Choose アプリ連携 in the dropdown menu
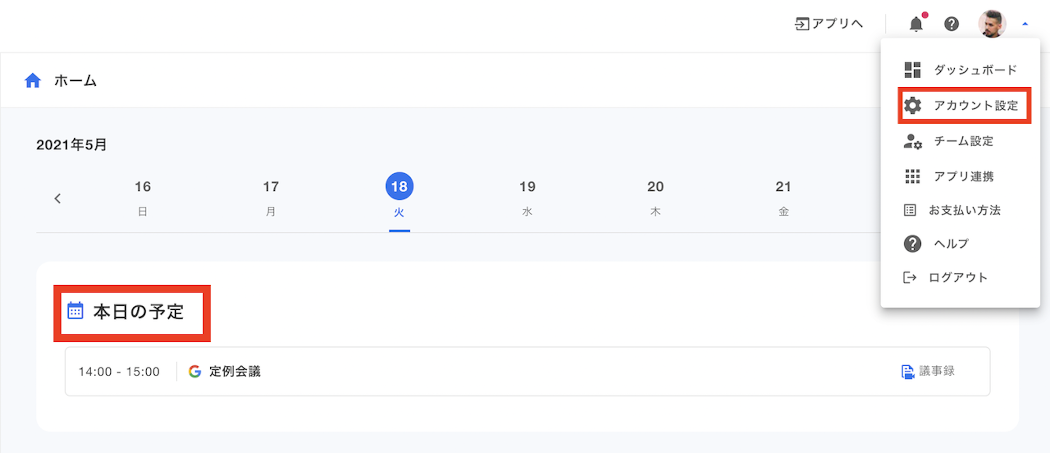The width and height of the screenshot is (1050, 453). tap(963, 176)
